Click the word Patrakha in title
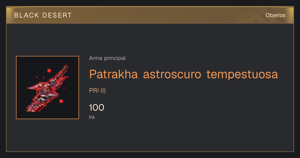Image resolution: width=300 pixels, height=158 pixels. 113,74
